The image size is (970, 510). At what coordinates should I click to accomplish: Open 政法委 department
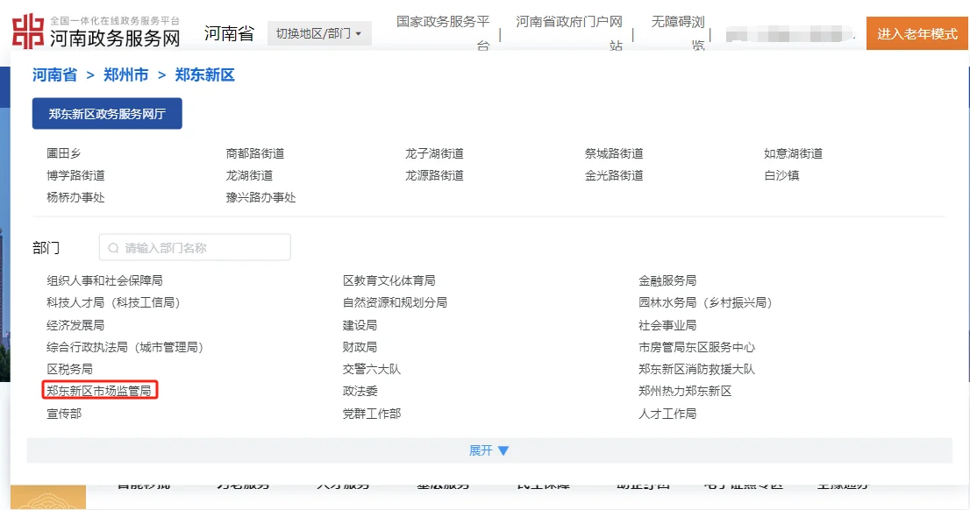[360, 392]
